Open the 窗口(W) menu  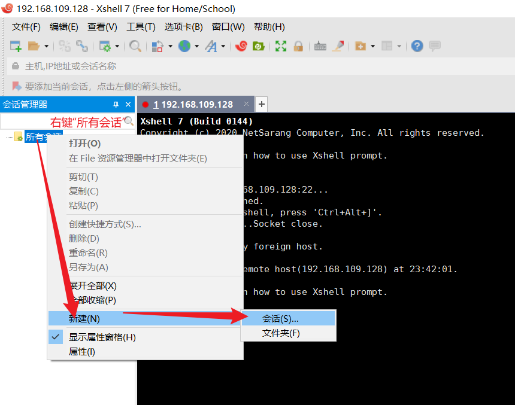228,26
